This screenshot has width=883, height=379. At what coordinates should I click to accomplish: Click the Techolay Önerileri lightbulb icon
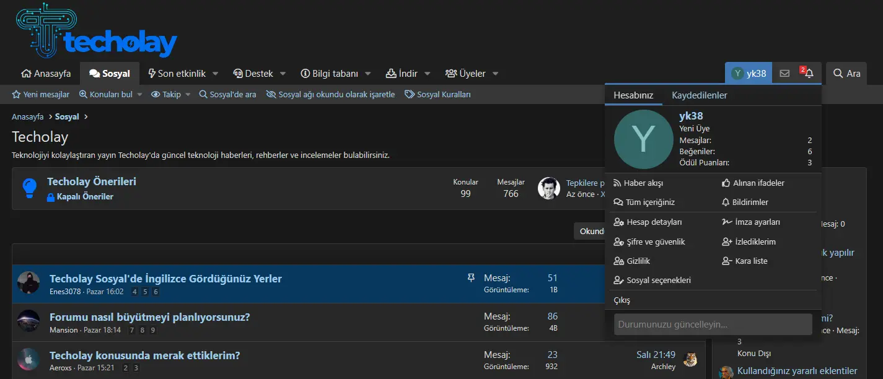click(x=29, y=188)
